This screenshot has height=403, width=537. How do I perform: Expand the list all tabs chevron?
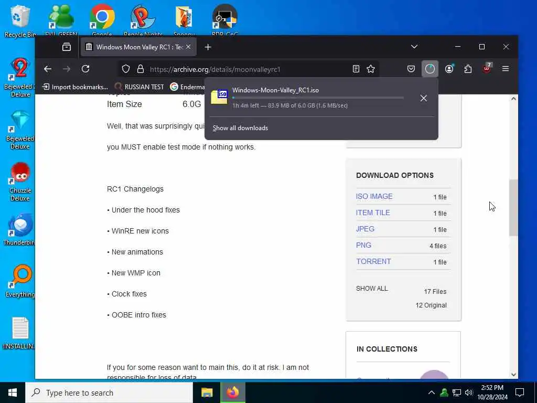point(414,47)
